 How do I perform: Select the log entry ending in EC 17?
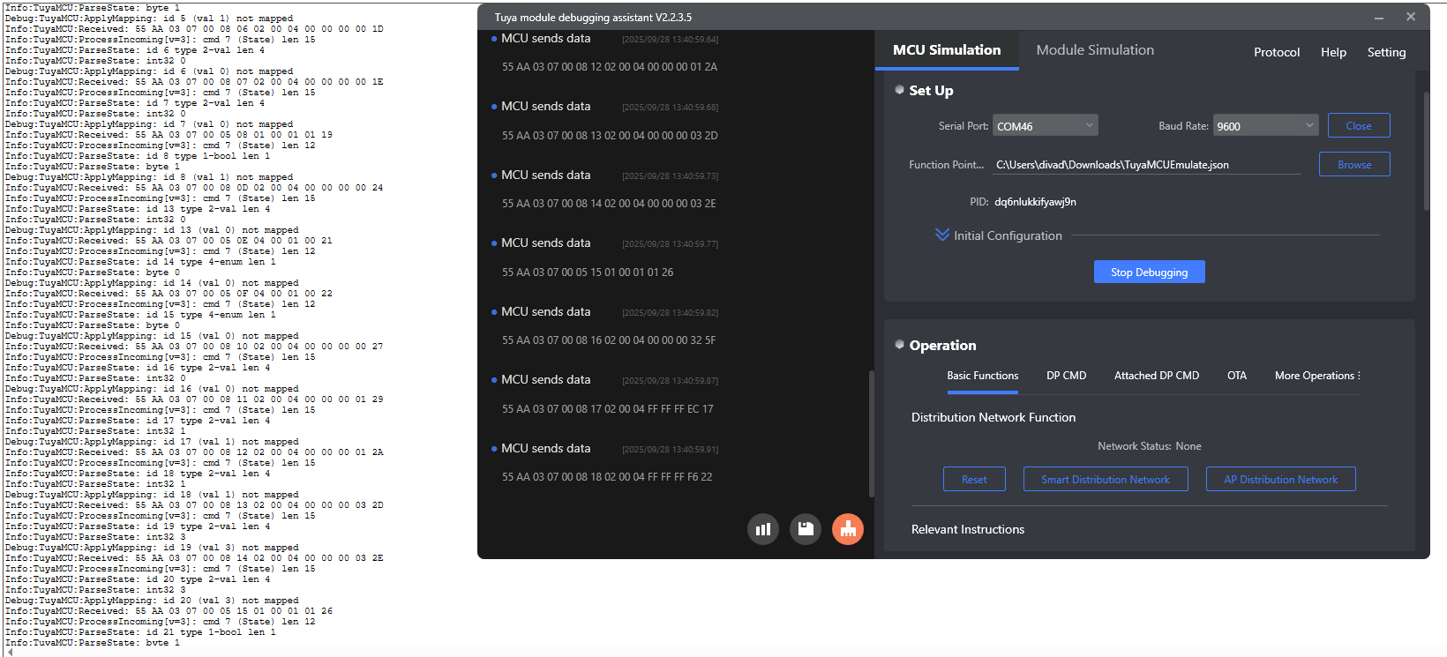(x=608, y=409)
